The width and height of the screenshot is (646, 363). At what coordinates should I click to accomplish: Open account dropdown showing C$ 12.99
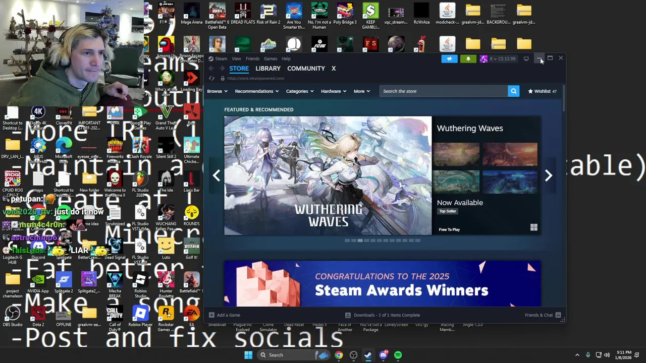pos(499,58)
